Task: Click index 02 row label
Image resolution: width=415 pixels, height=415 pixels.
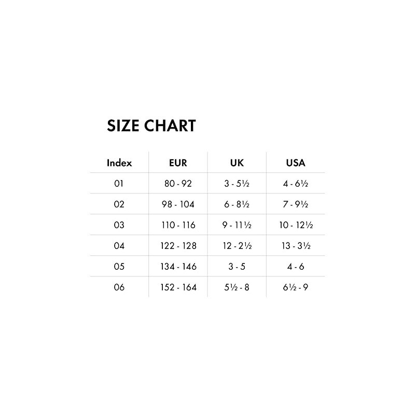Action: 119,204
